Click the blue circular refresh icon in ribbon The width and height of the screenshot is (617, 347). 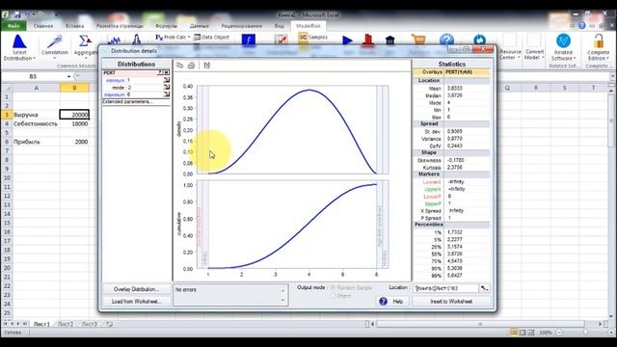[479, 40]
